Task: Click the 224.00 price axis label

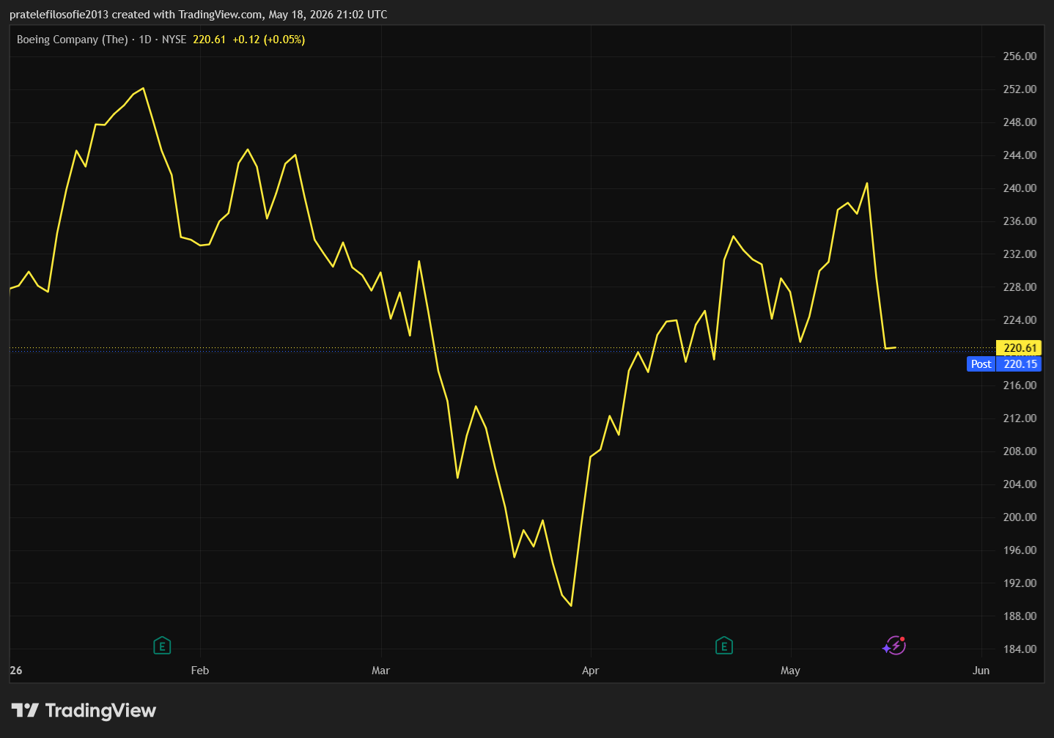Action: tap(1020, 320)
